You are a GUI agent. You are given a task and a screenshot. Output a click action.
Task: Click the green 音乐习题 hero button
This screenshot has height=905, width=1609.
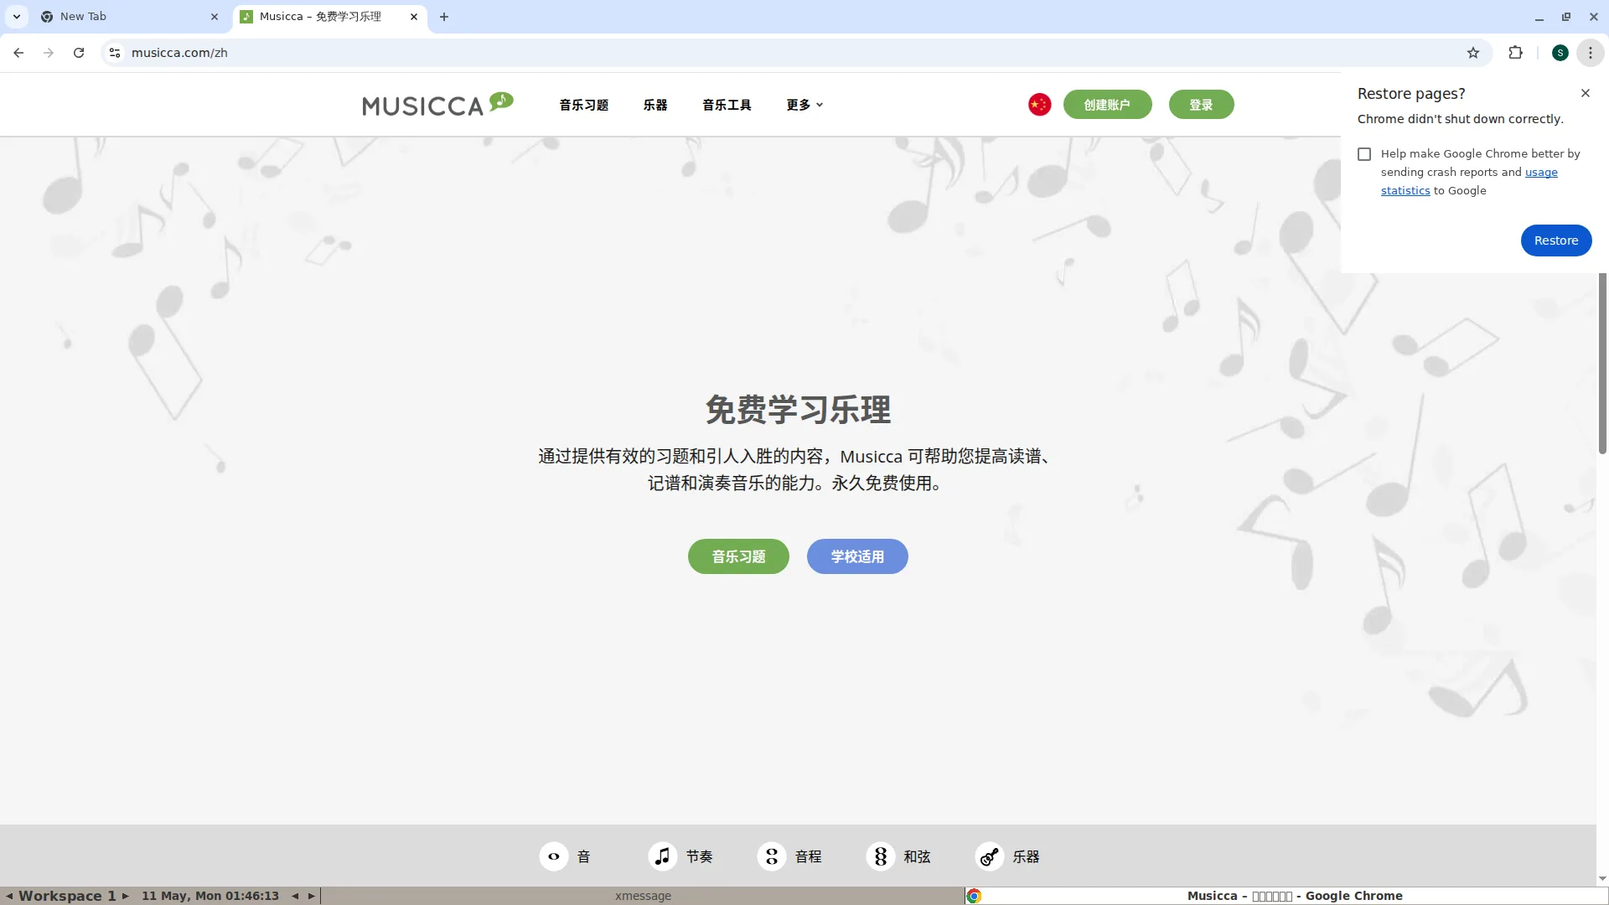click(738, 556)
